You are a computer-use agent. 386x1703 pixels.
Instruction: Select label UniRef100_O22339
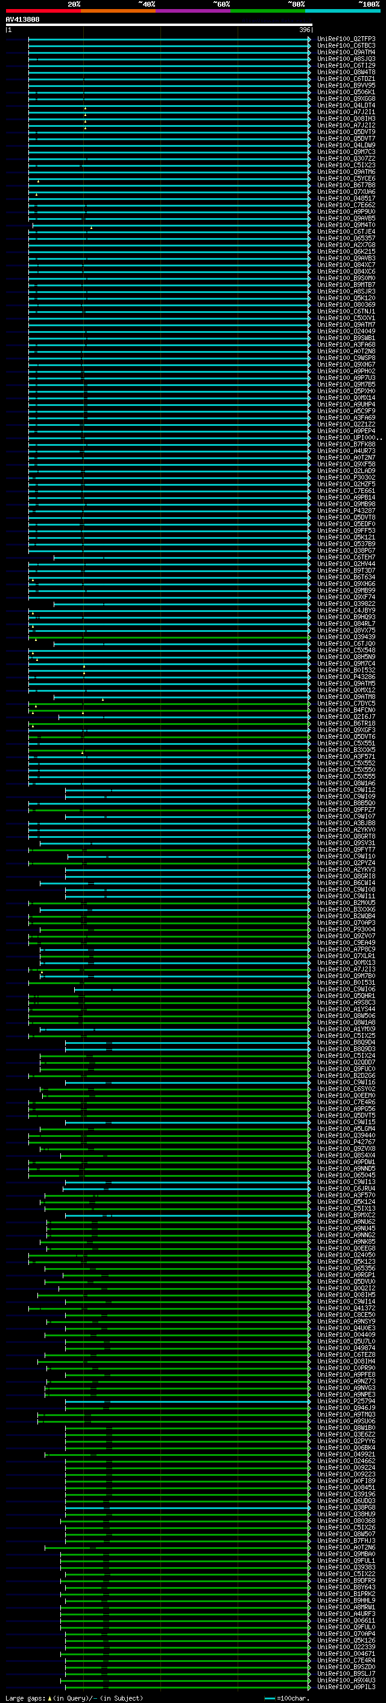346,1647
